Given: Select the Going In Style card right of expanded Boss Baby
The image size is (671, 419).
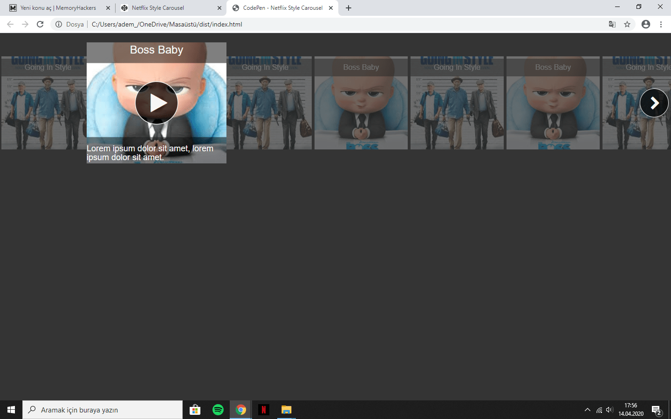Looking at the screenshot, I should [269, 103].
